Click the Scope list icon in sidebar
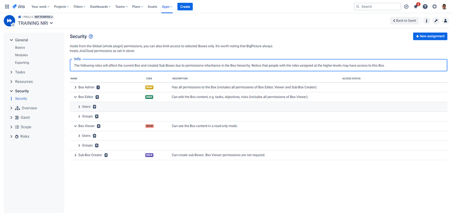This screenshot has width=453, height=217. (17, 127)
